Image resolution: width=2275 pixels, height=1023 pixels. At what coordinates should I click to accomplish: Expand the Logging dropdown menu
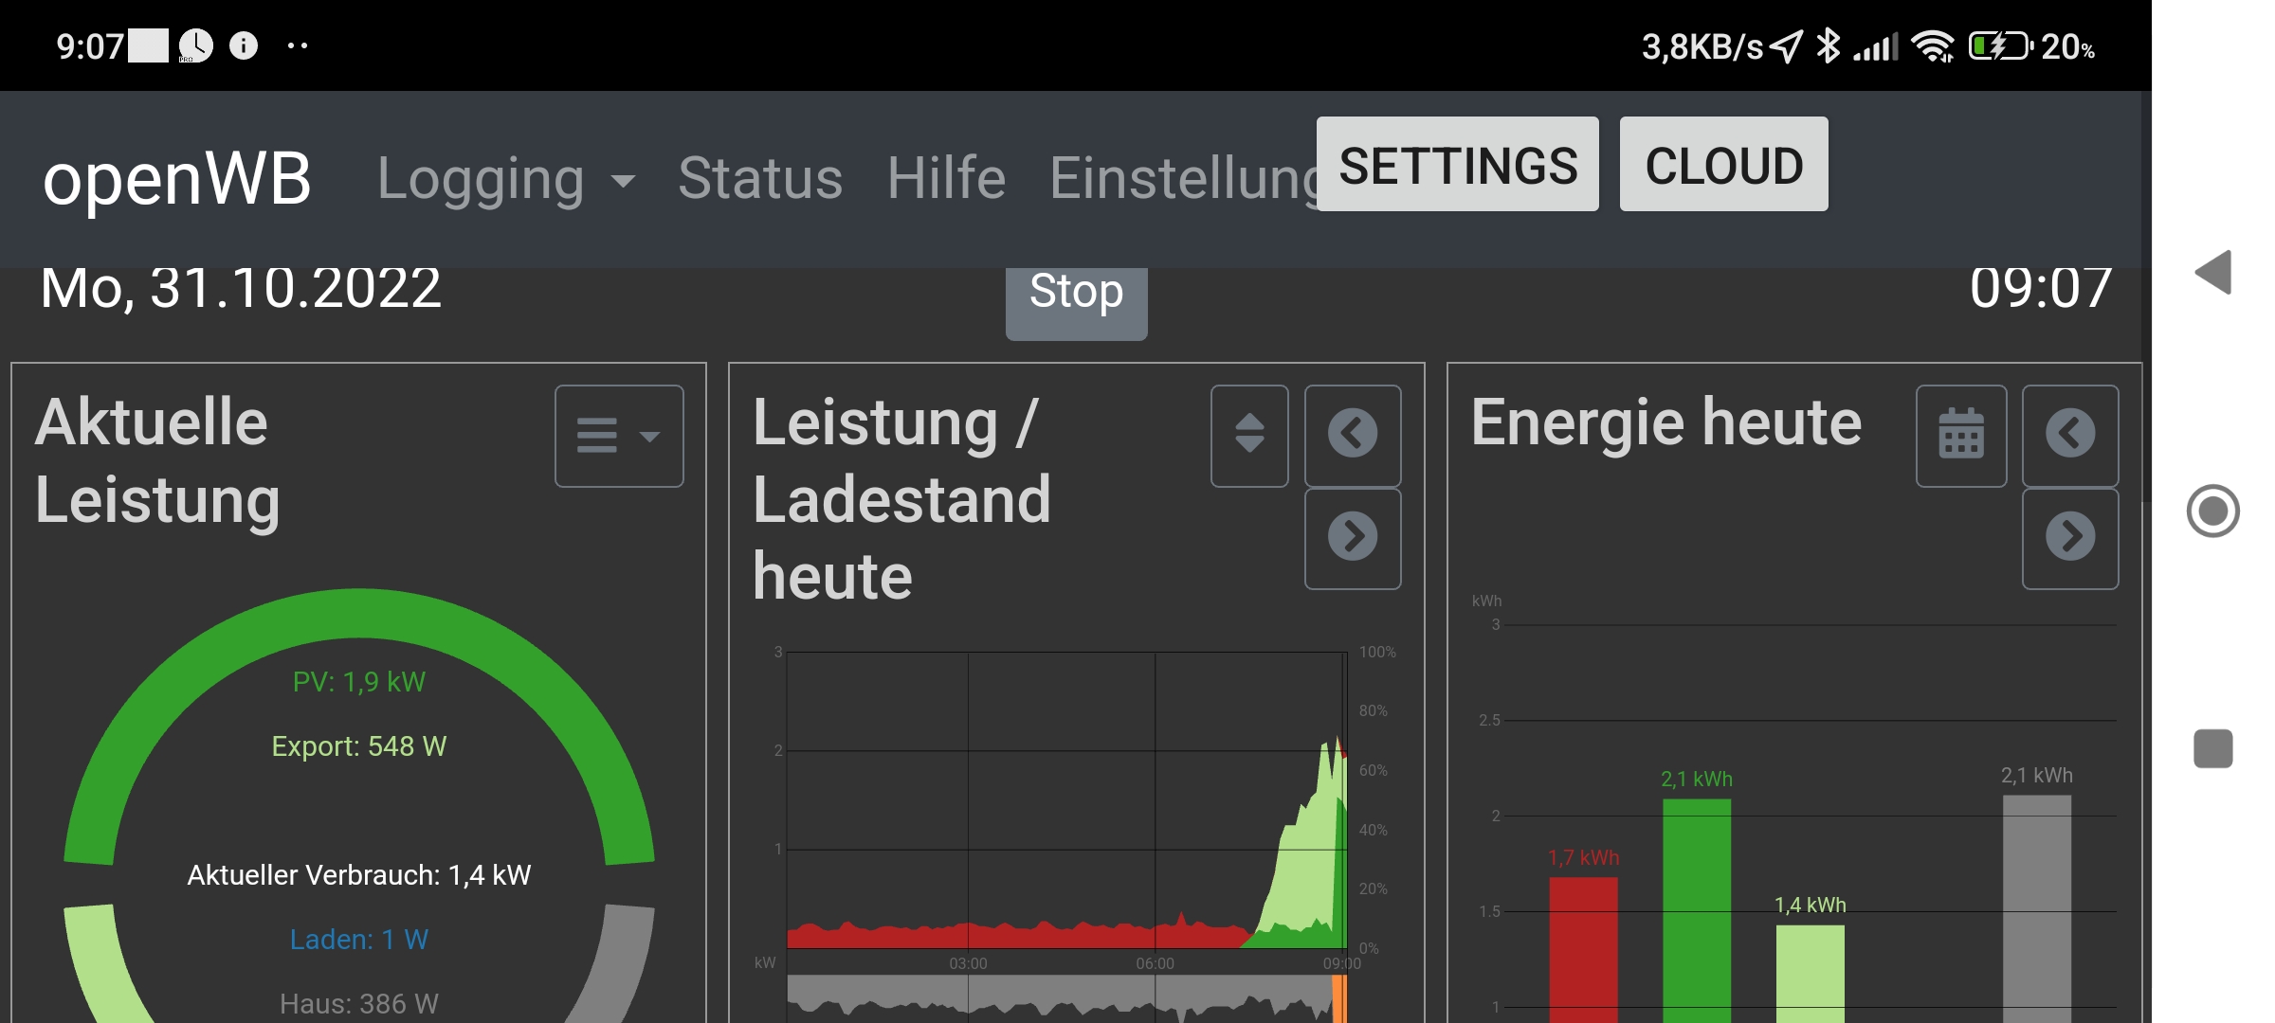click(505, 179)
